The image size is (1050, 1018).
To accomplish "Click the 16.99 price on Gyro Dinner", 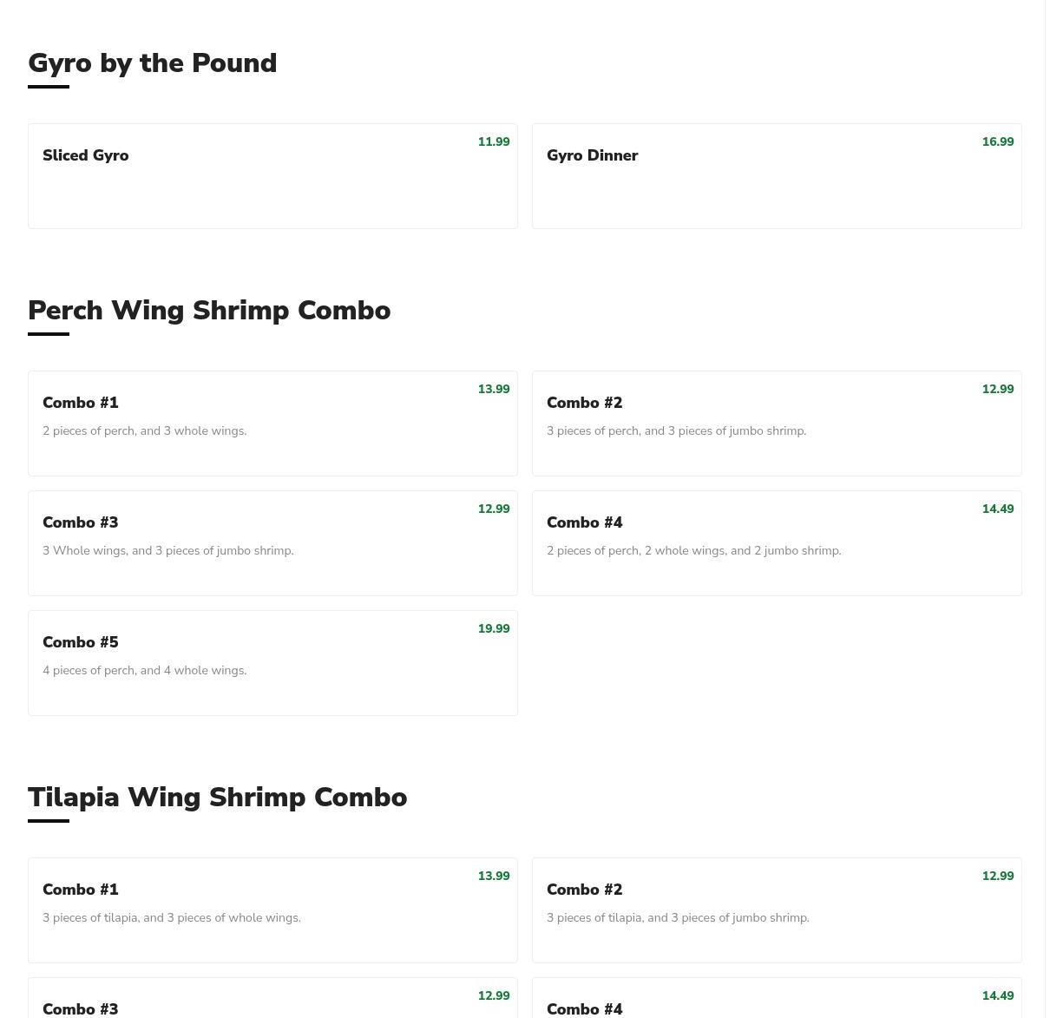I will pos(998,142).
